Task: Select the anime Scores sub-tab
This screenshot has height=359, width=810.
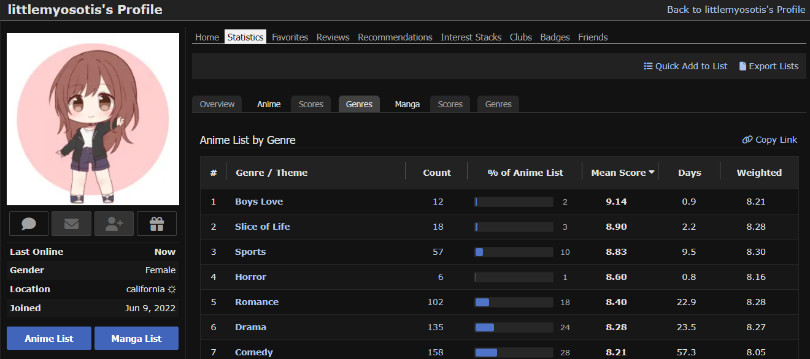Action: 310,104
